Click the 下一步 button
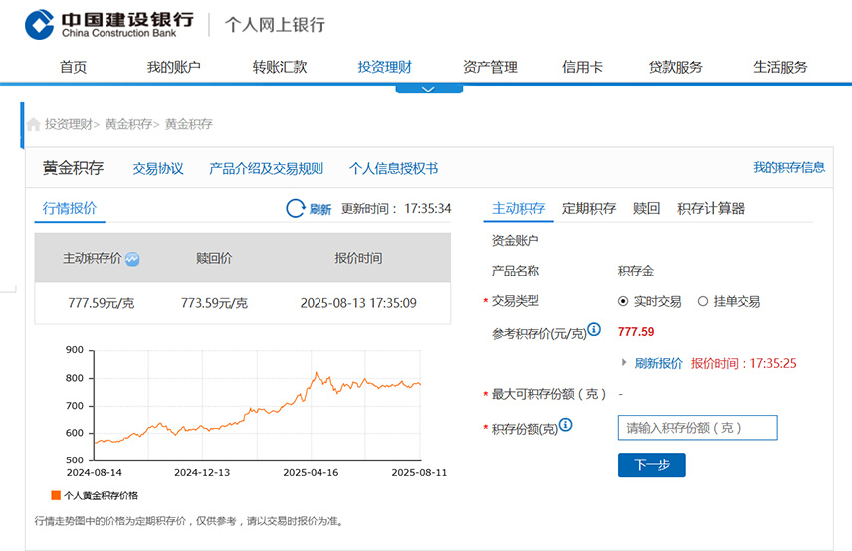The height and width of the screenshot is (551, 852). click(x=652, y=465)
